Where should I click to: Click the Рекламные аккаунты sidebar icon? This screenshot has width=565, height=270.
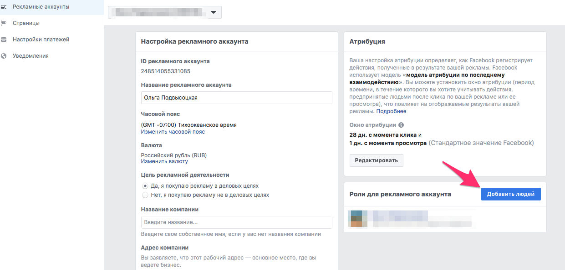point(4,7)
